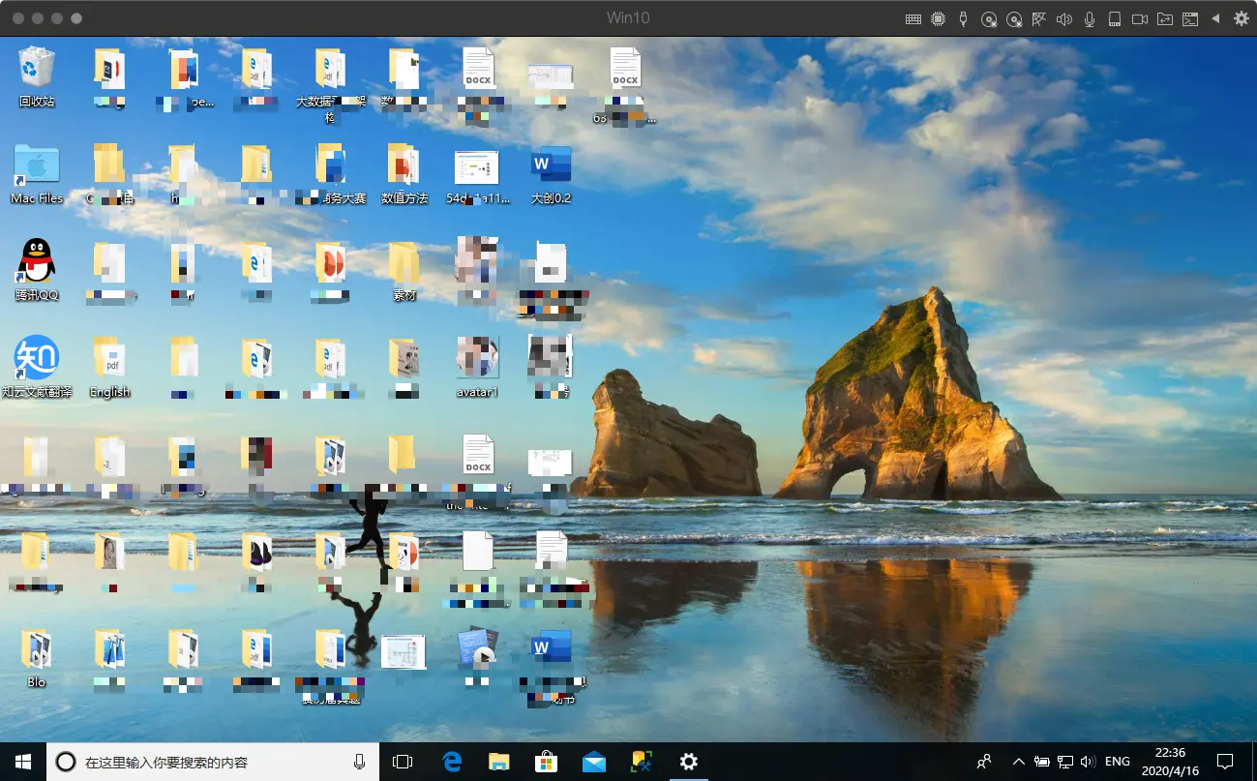The width and height of the screenshot is (1257, 781).
Task: Open File Explorer from the taskbar
Action: click(499, 762)
